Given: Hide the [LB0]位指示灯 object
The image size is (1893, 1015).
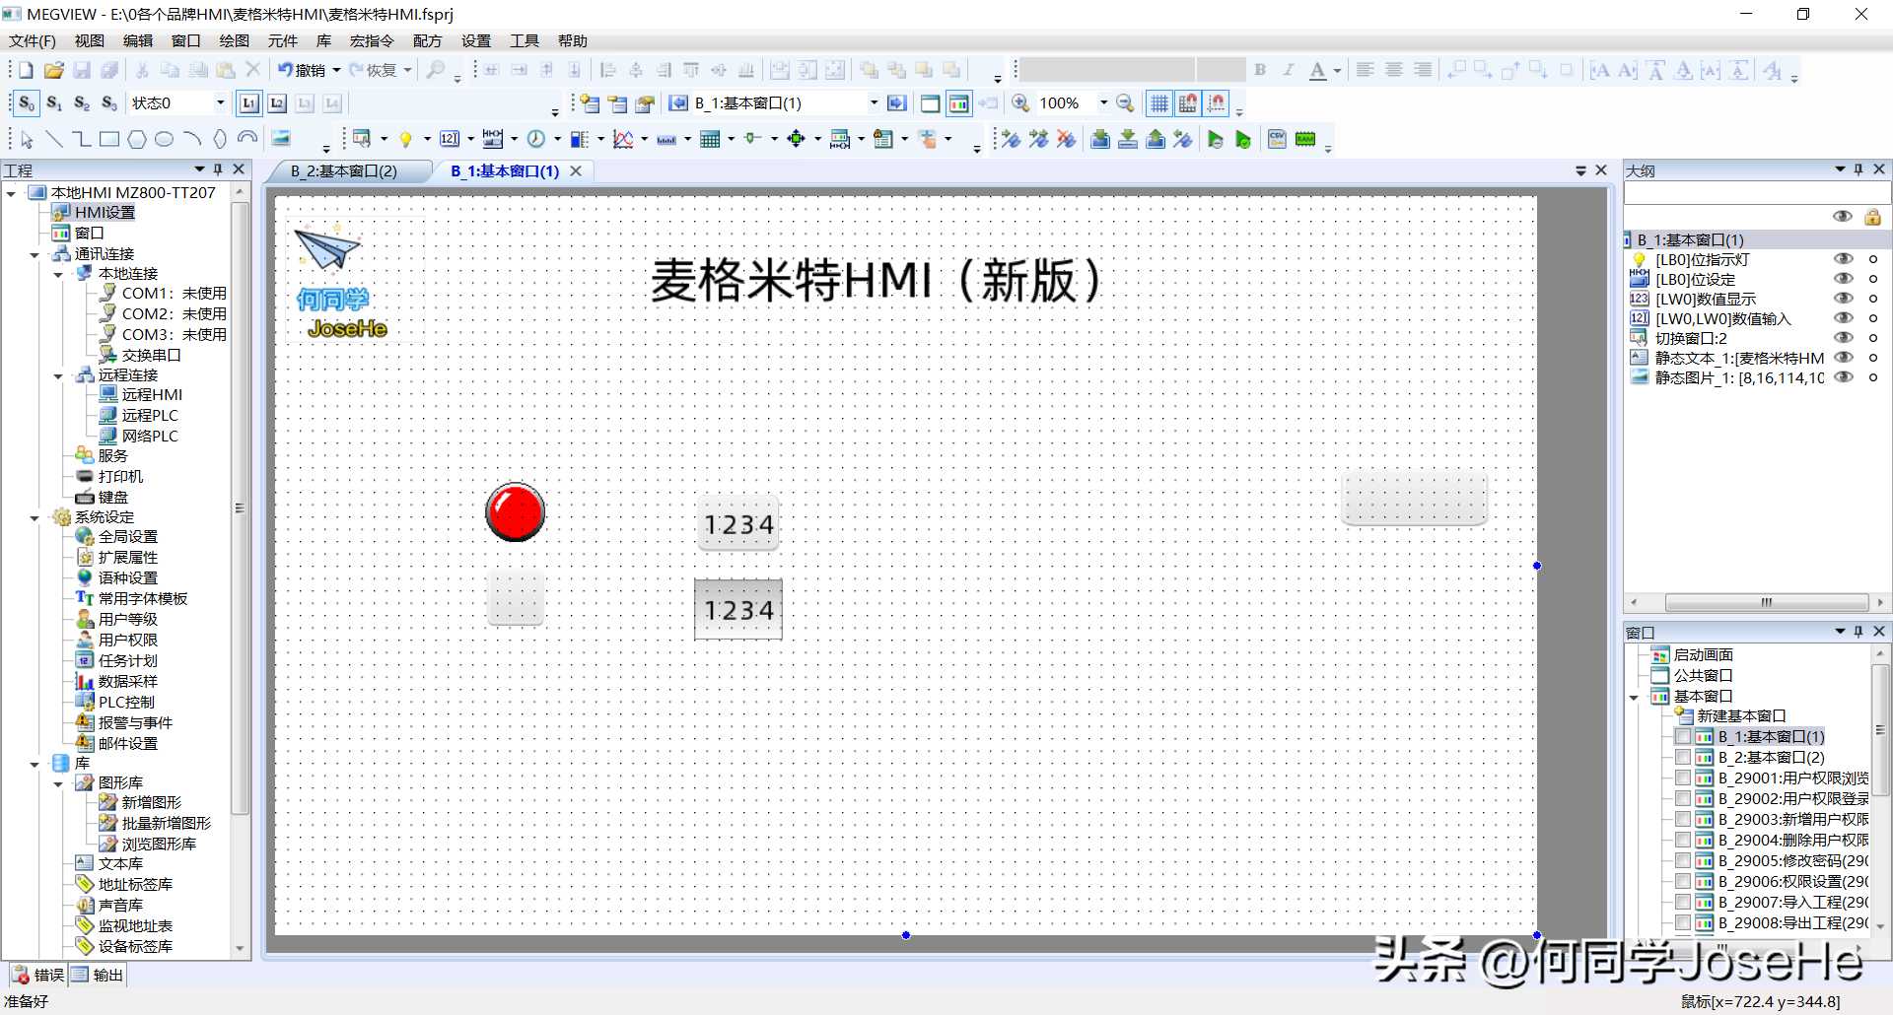Looking at the screenshot, I should click(1842, 259).
